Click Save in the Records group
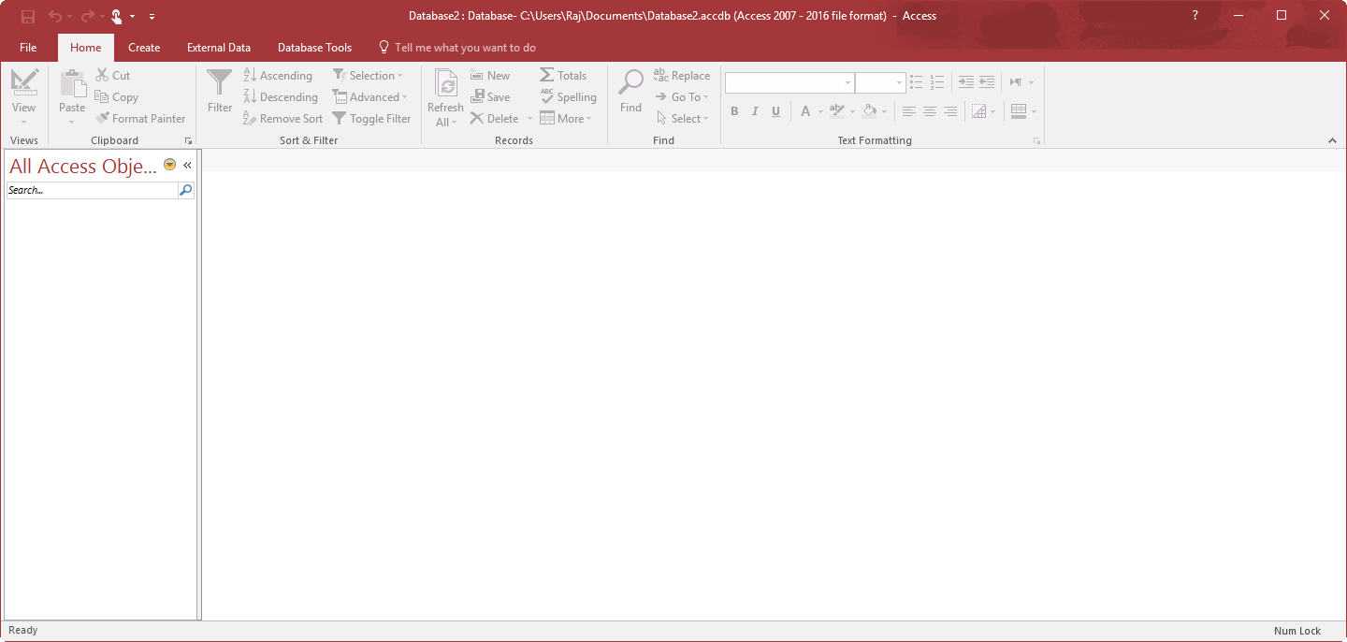Image resolution: width=1347 pixels, height=642 pixels. pos(490,97)
